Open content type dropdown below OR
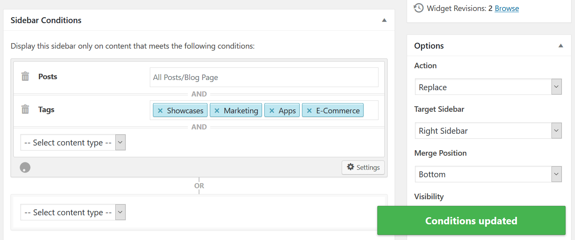 pyautogui.click(x=73, y=212)
